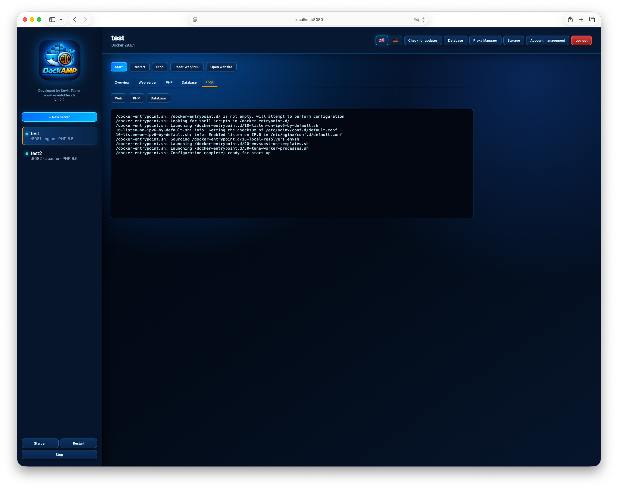Image resolution: width=618 pixels, height=489 pixels.
Task: Reload the page with refresh icon
Action: 423,19
